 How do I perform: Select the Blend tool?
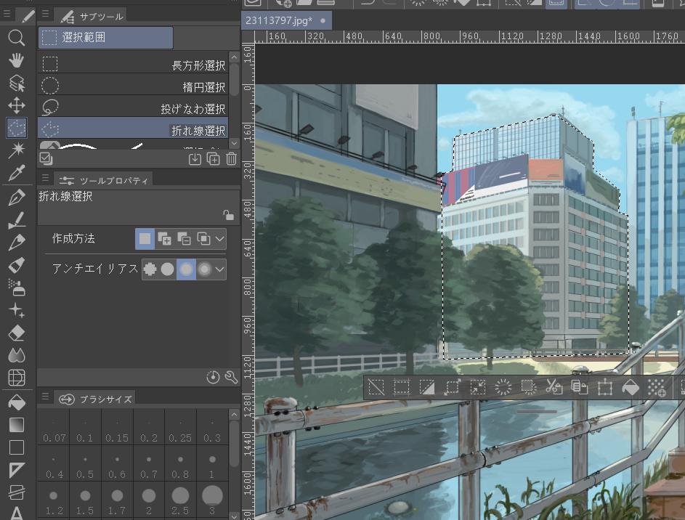[x=16, y=355]
